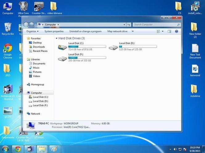Refresh the Computer address bar
Screen dimensions: 205x153
pyautogui.click(x=129, y=25)
